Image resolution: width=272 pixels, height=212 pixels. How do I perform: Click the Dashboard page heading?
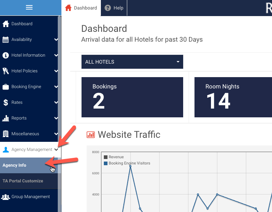104,29
